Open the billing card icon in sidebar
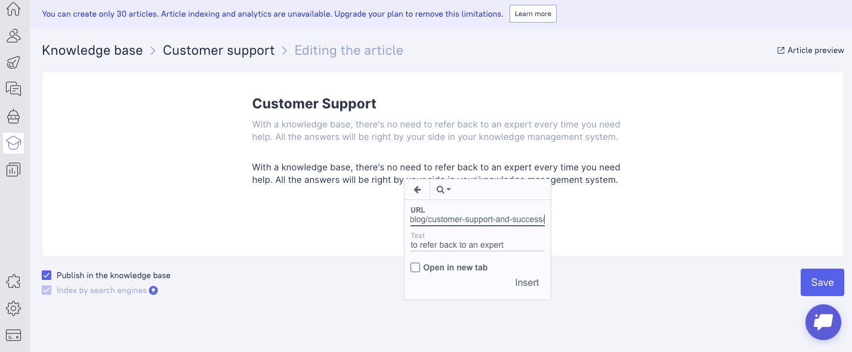 pos(13,335)
